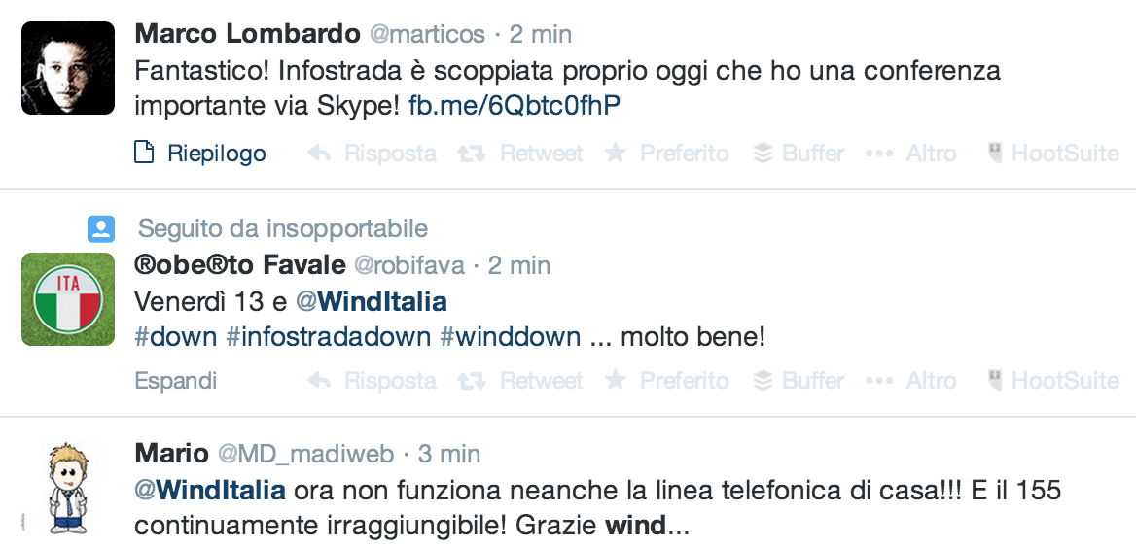
Task: Open Altro options on Roberto Favale's tweet
Action: click(911, 381)
